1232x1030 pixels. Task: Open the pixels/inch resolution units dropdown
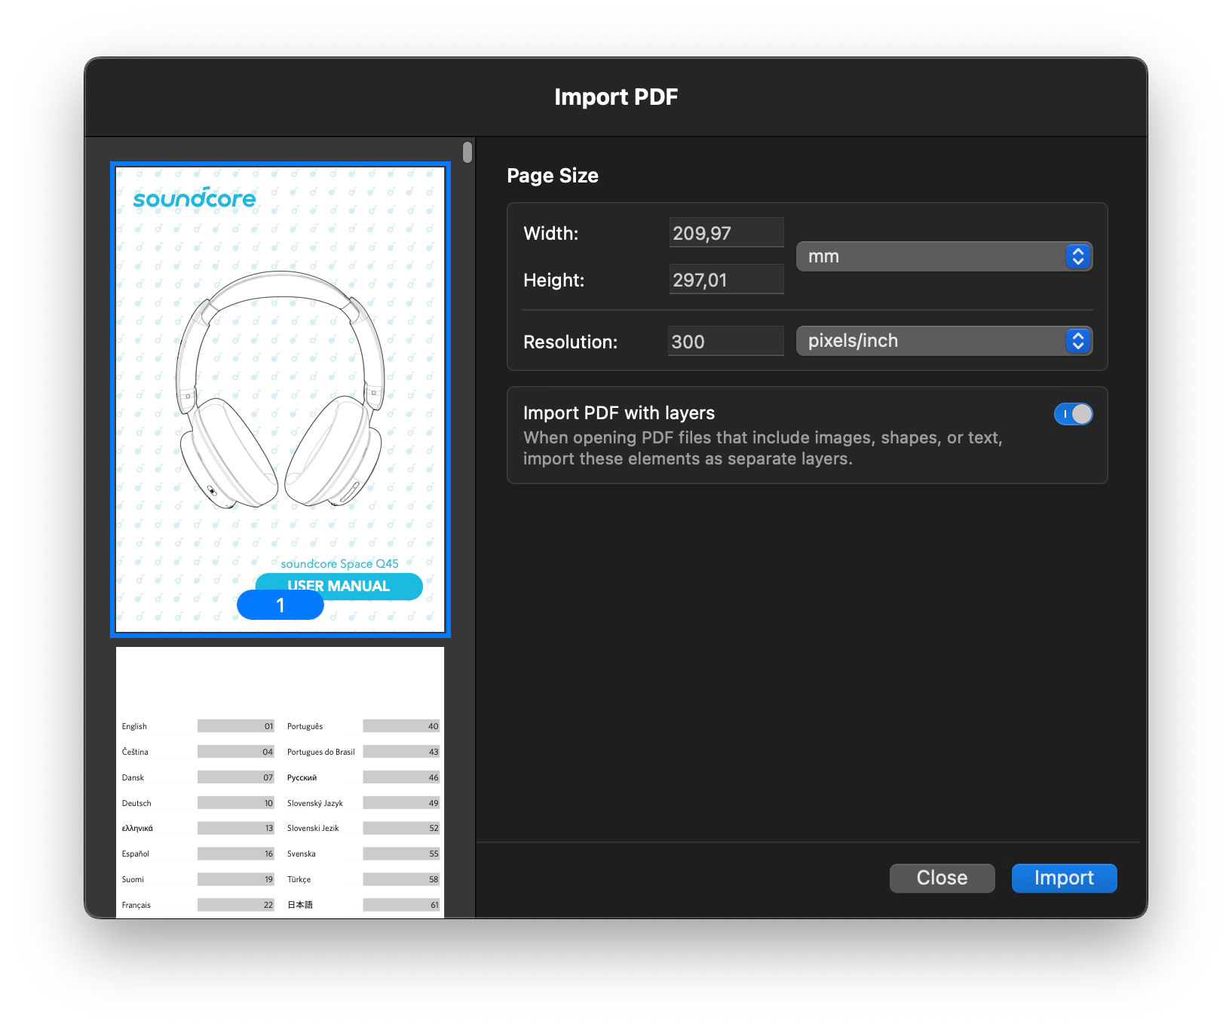point(944,341)
